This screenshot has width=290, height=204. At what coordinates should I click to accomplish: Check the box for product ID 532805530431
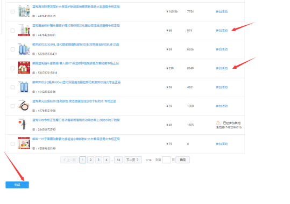[12, 49]
